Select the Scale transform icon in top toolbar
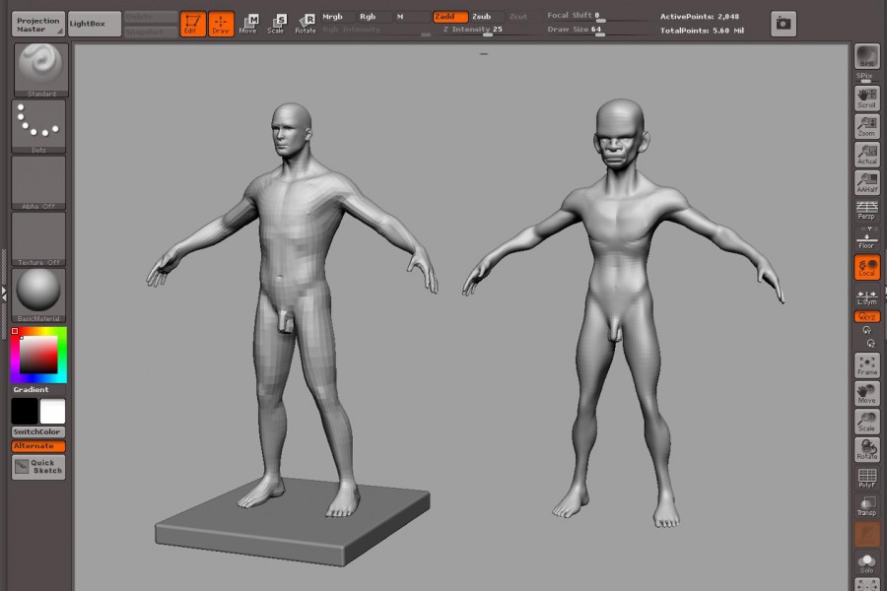Image resolution: width=887 pixels, height=591 pixels. (277, 24)
